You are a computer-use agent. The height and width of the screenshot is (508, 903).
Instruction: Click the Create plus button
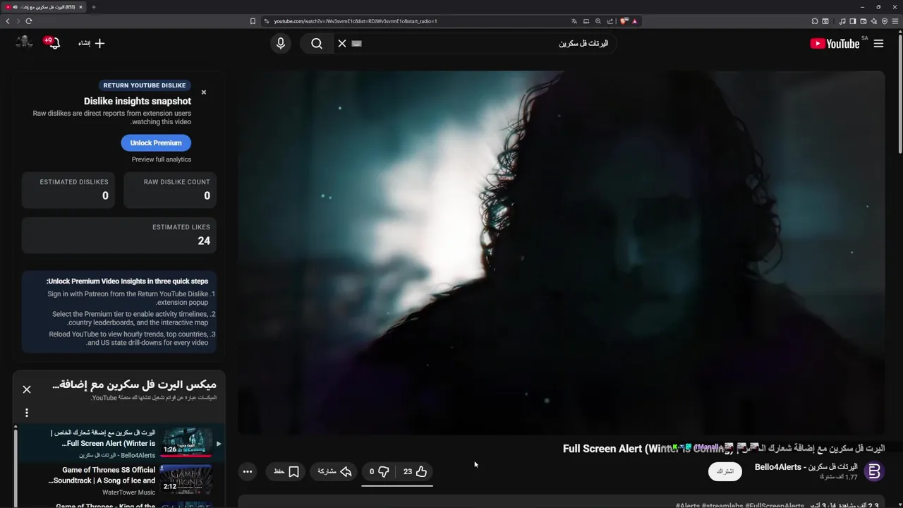click(91, 44)
